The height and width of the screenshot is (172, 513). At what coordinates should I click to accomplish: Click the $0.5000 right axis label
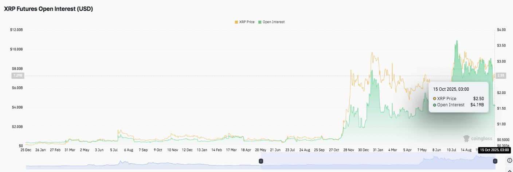[502, 140]
